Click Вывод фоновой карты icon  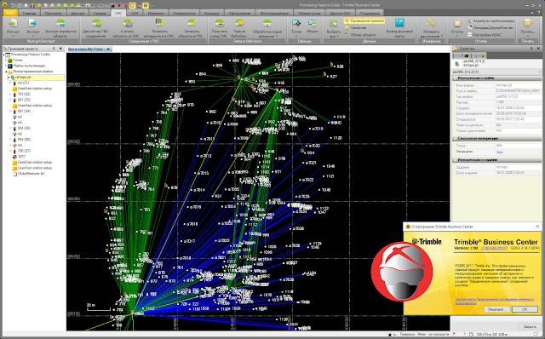coord(399,24)
